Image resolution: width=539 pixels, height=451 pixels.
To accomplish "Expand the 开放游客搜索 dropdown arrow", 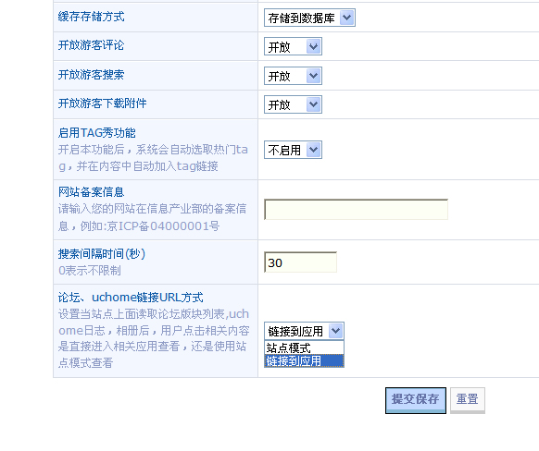I will (313, 76).
